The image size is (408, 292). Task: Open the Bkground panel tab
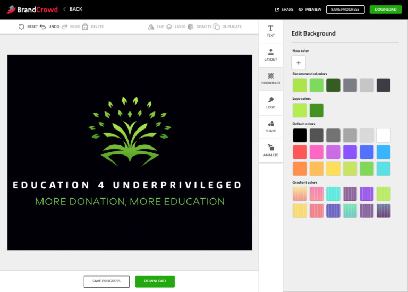[x=270, y=79]
